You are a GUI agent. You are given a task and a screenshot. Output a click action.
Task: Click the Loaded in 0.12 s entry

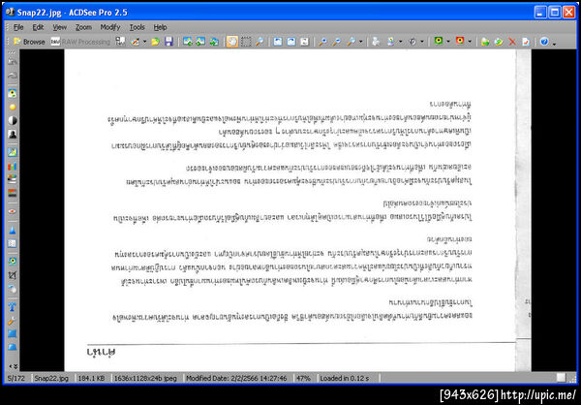[345, 378]
